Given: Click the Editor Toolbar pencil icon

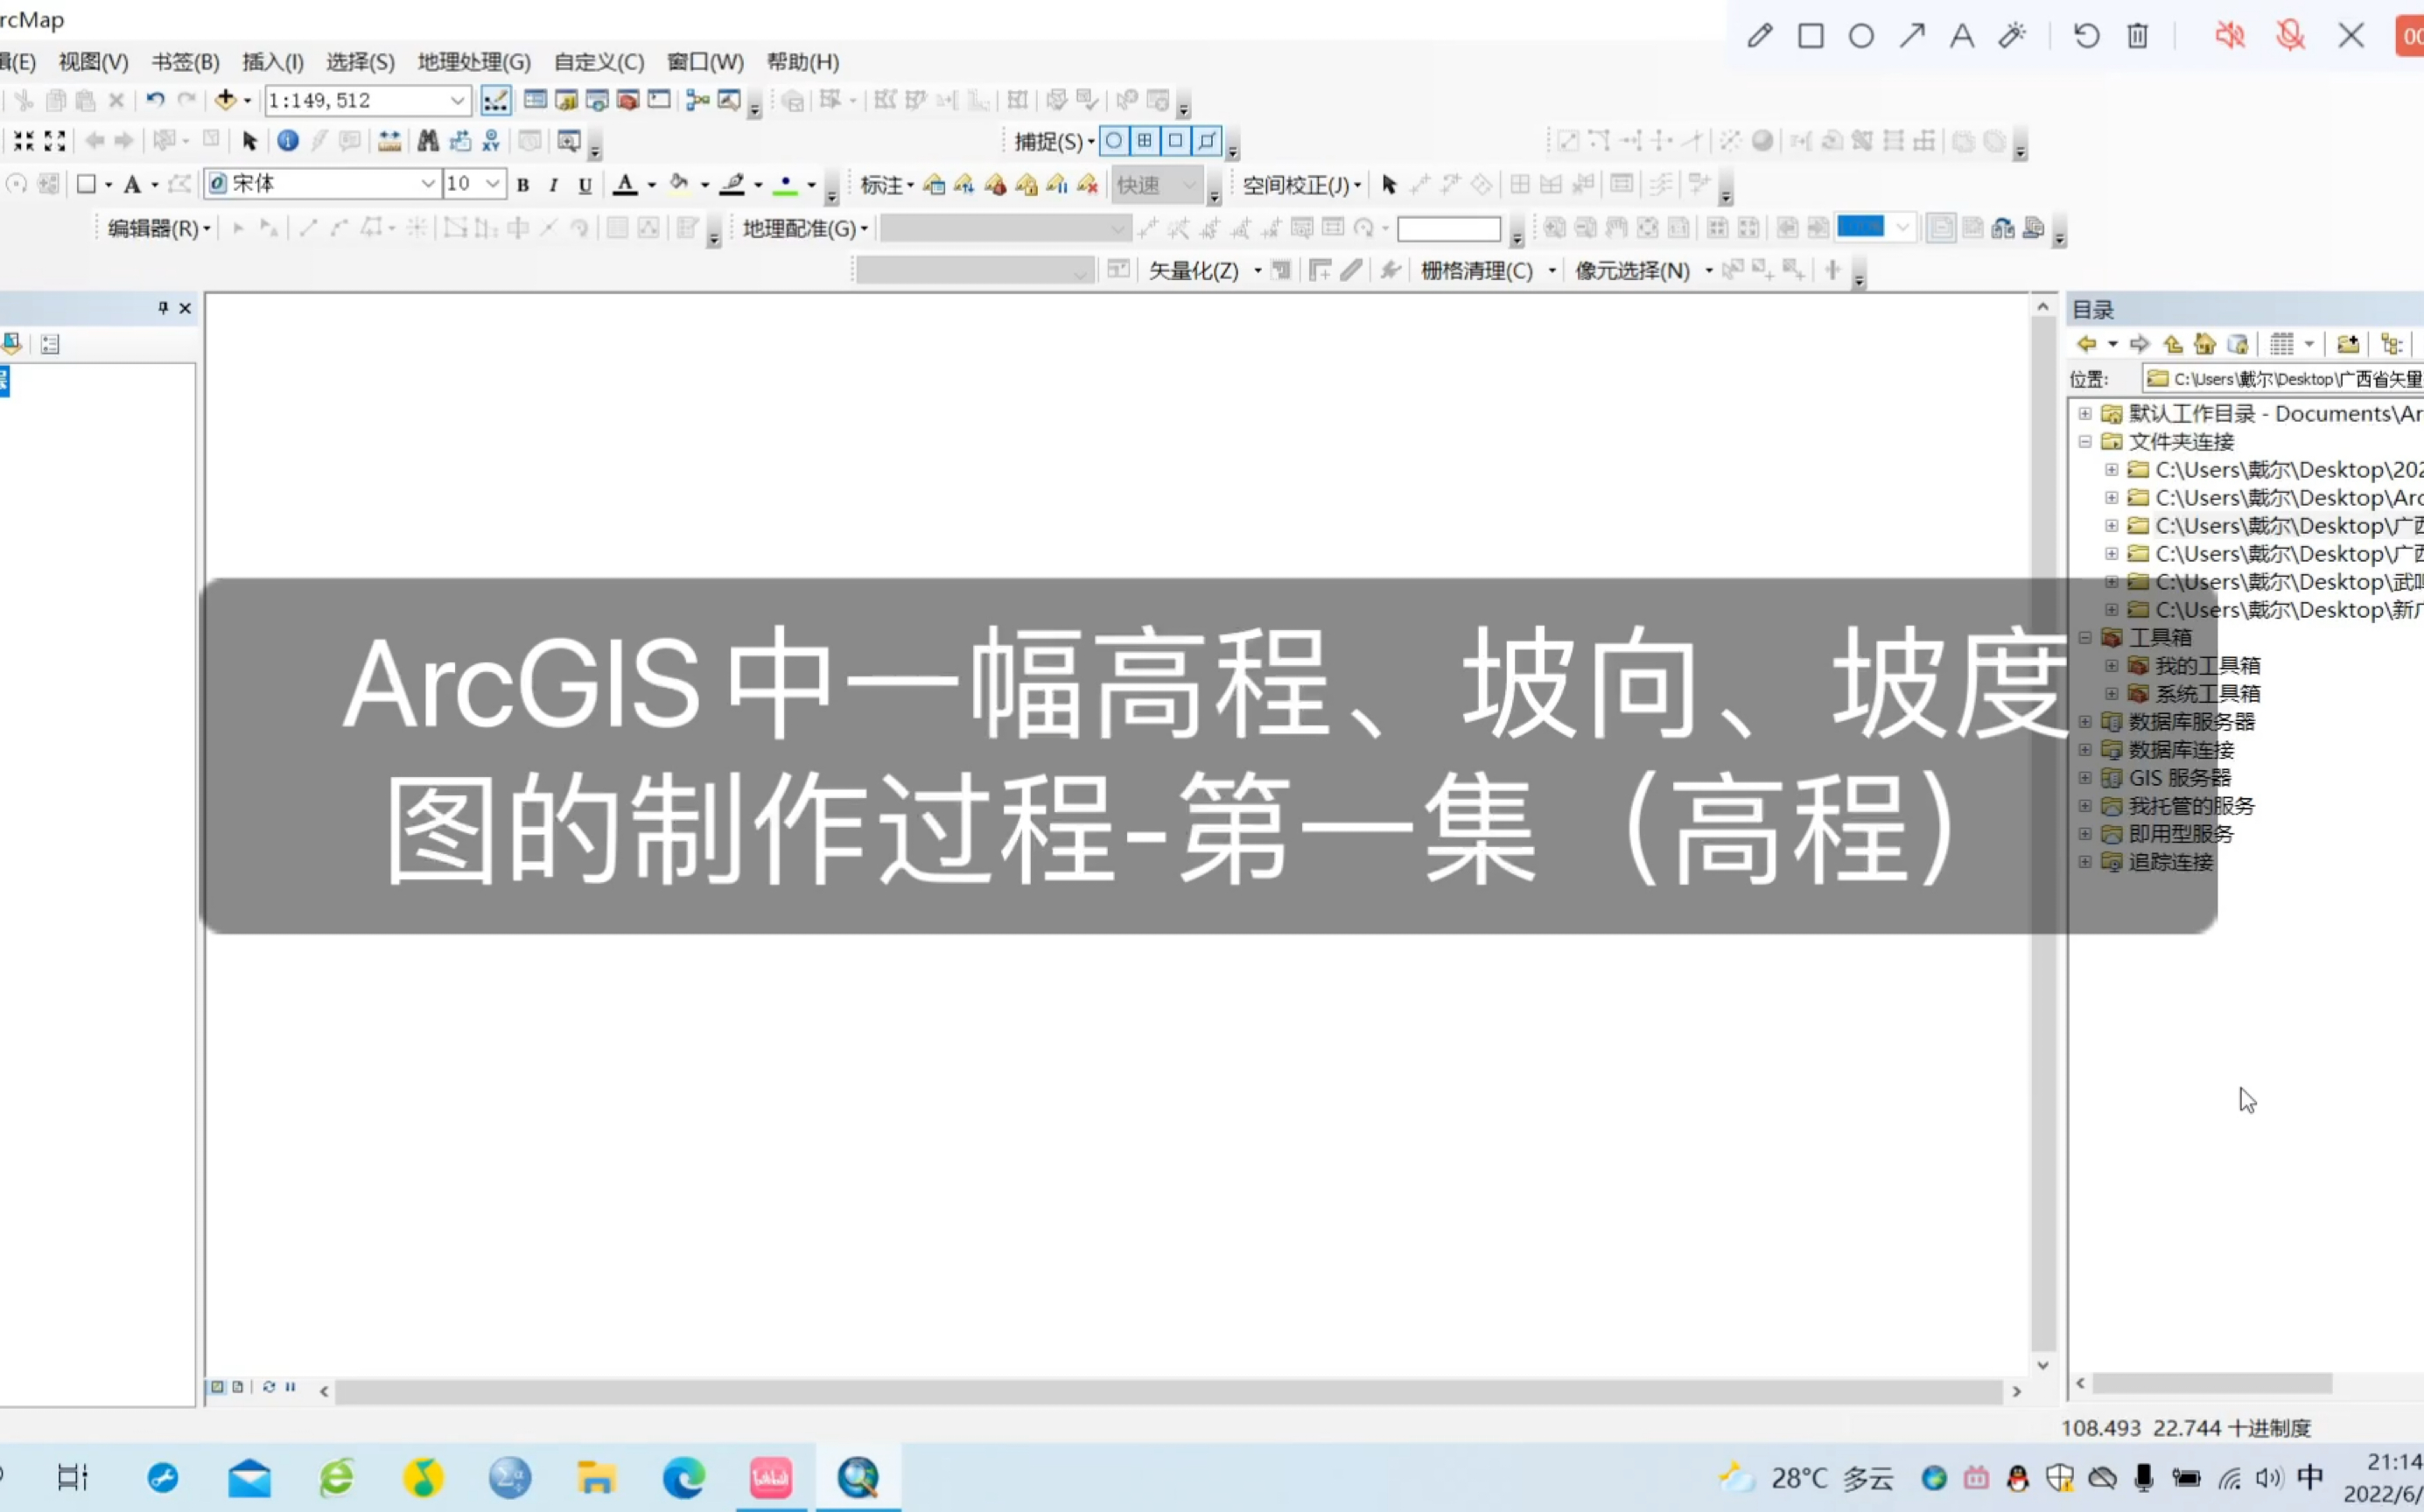Looking at the screenshot, I should [496, 100].
